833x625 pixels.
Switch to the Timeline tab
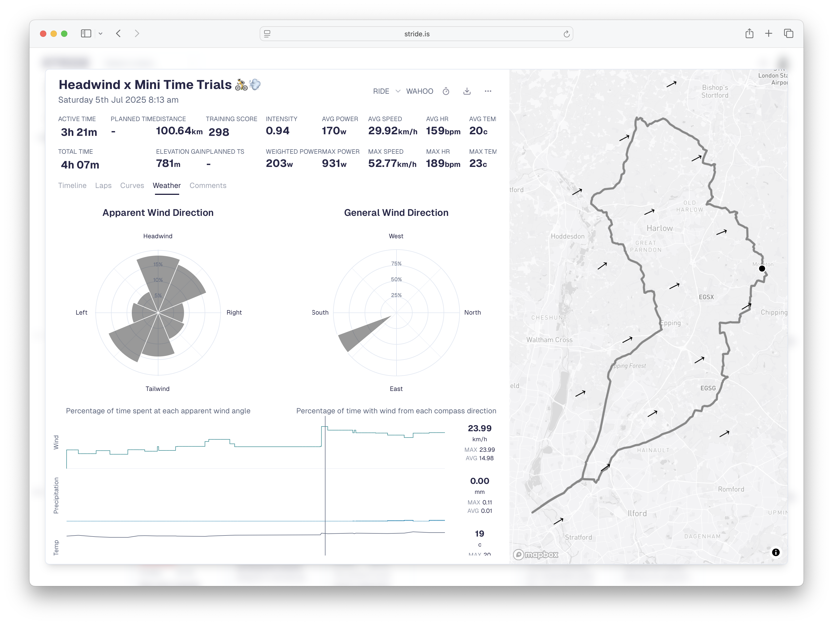[72, 185]
